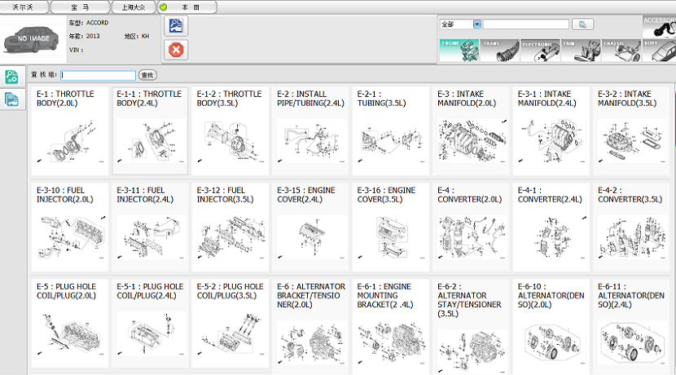Switch to the 沃尔沃 tab
Image resolution: width=676 pixels, height=375 pixels.
(x=25, y=7)
